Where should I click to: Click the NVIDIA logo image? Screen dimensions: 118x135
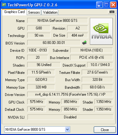coord(101,31)
